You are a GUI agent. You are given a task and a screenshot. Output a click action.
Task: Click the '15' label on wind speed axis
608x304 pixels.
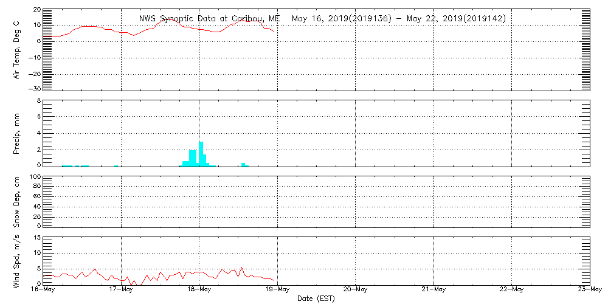pos(36,238)
